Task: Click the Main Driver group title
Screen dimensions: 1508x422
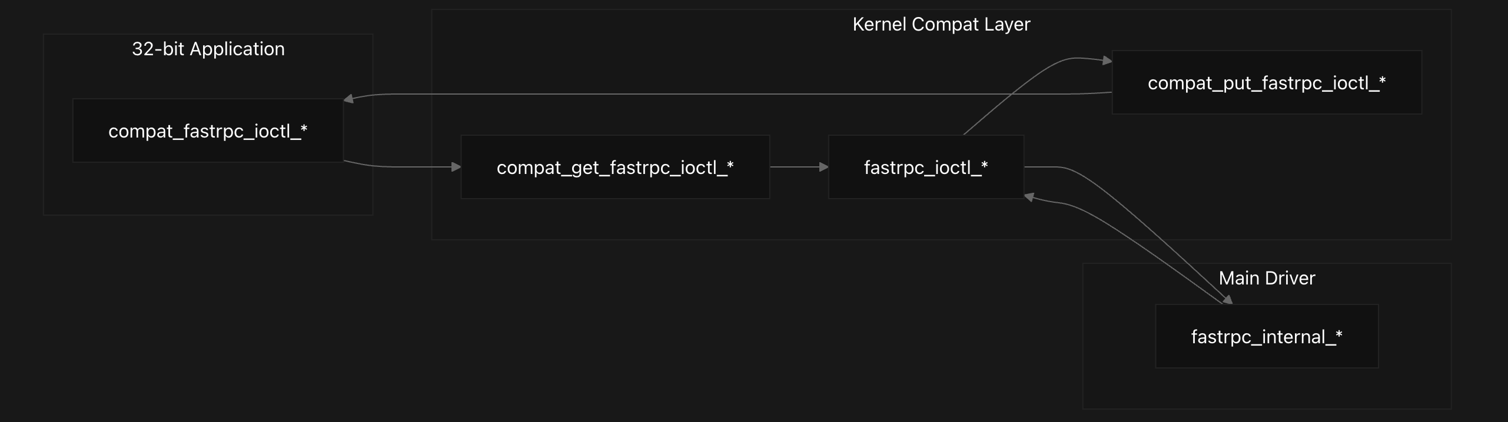Action: 1267,278
